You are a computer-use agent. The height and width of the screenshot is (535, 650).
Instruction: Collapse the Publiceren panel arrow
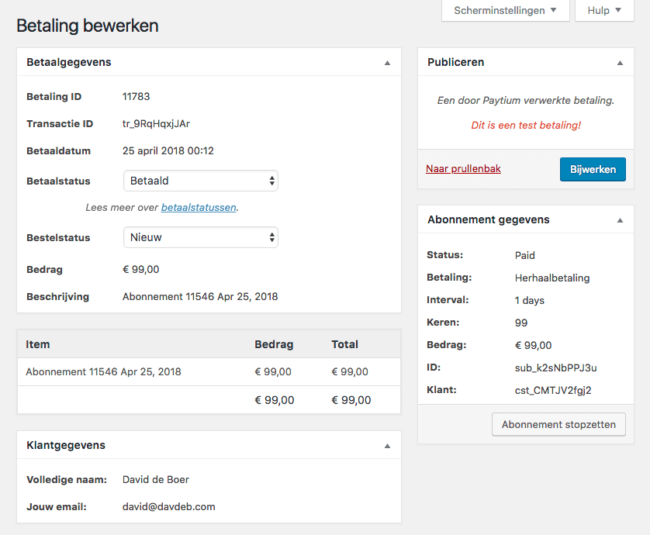pos(619,63)
